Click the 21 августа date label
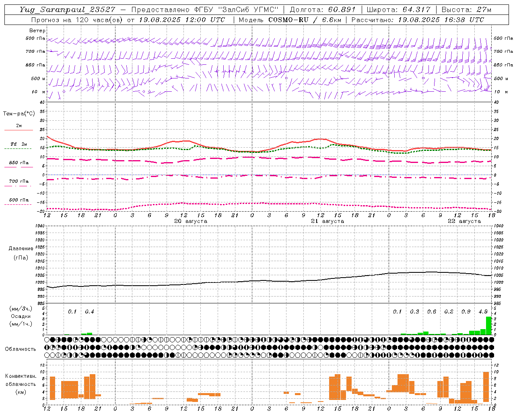The height and width of the screenshot is (412, 515). 328,221
